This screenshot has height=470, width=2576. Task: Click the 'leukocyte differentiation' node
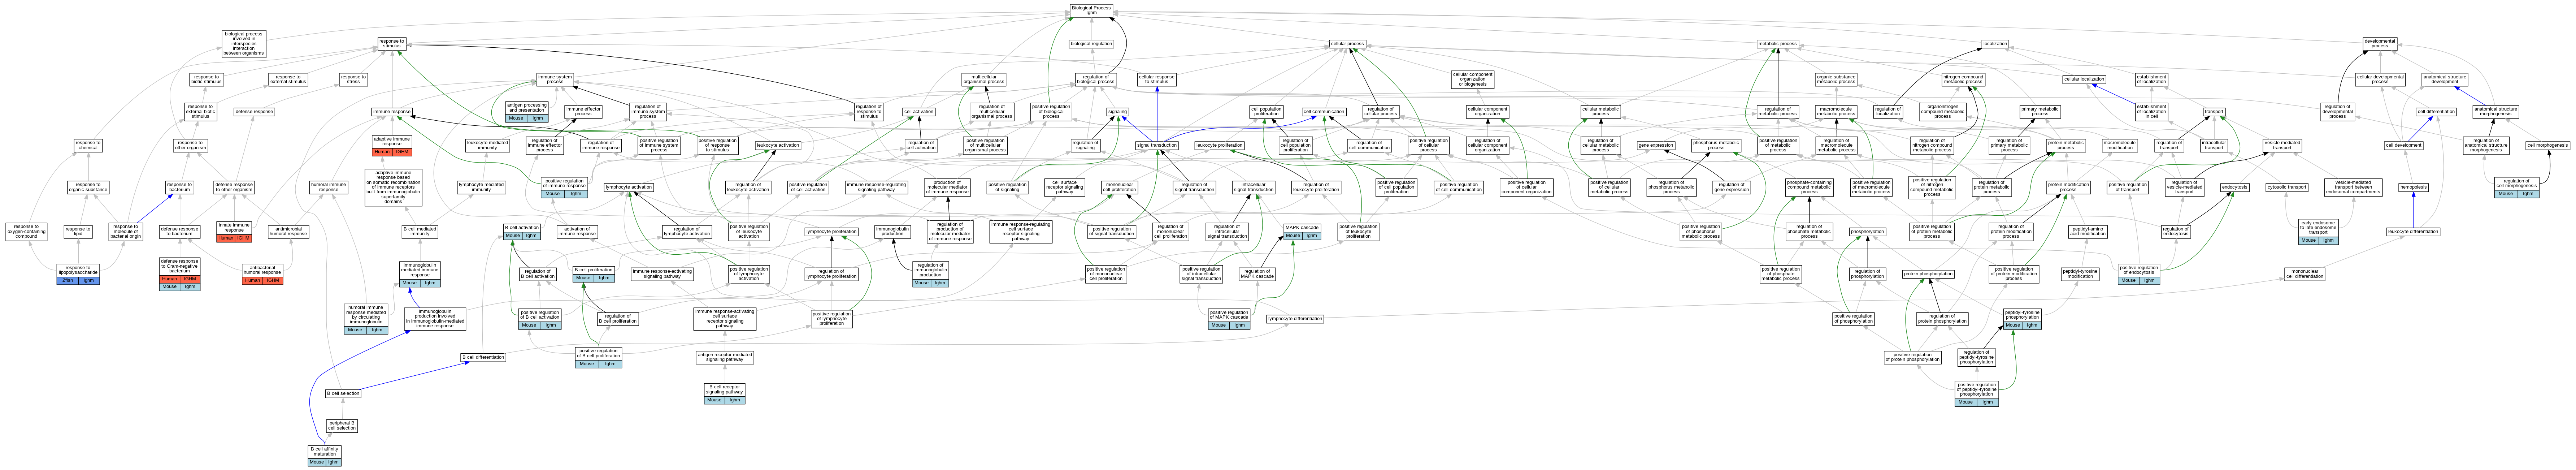[x=2413, y=232]
